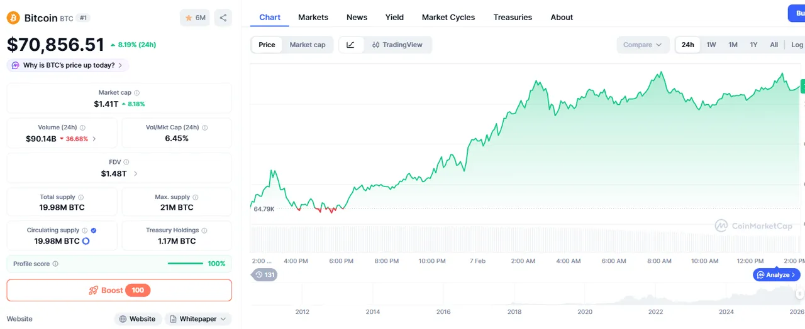Set chart range to 1W
Viewport: 805px width, 329px height.
(x=711, y=45)
